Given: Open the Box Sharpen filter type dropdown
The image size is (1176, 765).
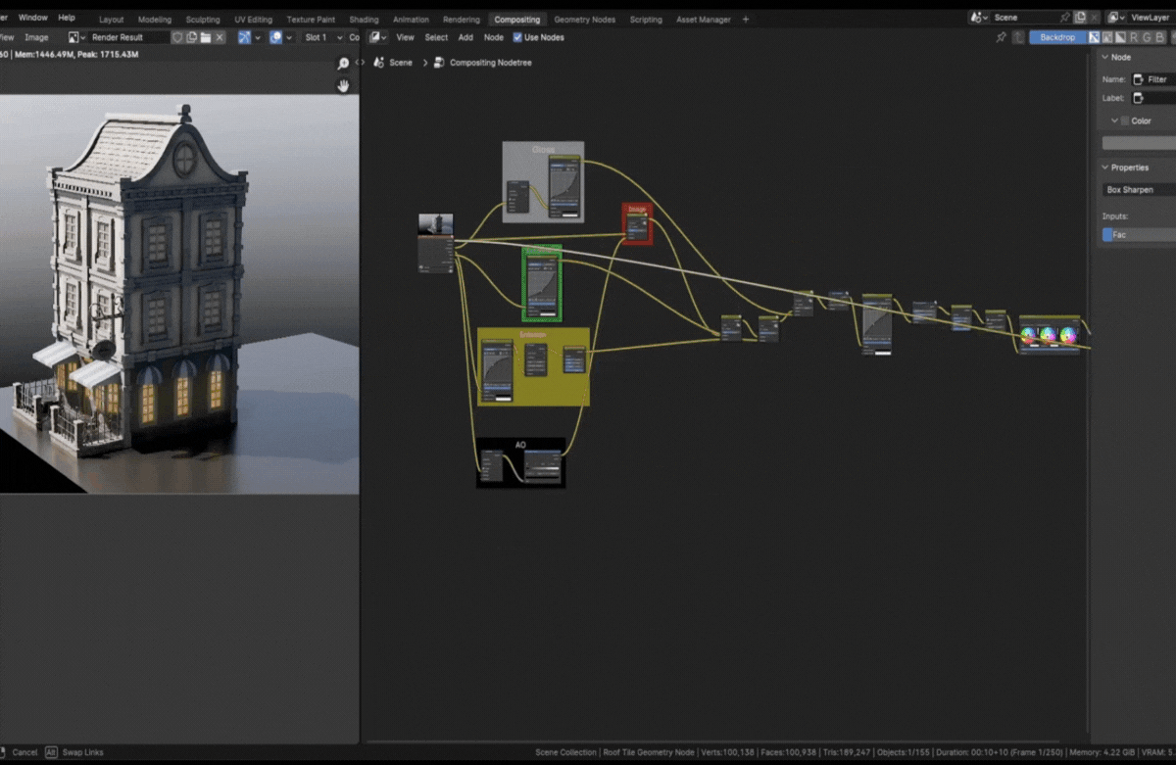Looking at the screenshot, I should click(x=1137, y=189).
